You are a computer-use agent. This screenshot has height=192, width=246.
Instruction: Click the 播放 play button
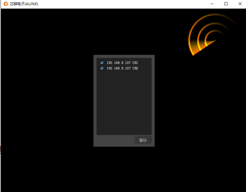tap(143, 140)
